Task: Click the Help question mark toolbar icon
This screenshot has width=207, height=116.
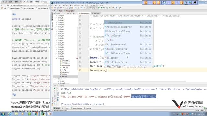Action: pos(116,8)
